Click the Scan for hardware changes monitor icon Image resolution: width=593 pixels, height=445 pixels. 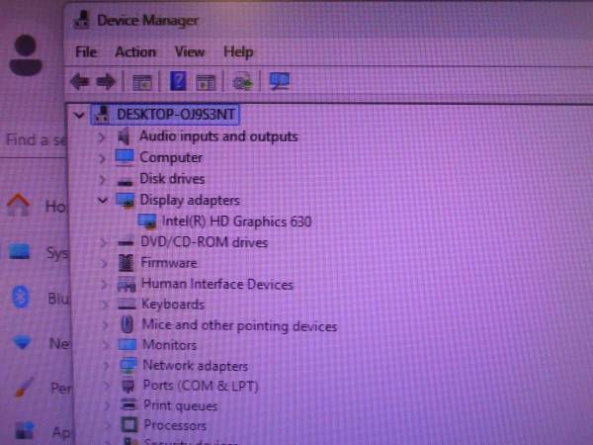tap(280, 82)
